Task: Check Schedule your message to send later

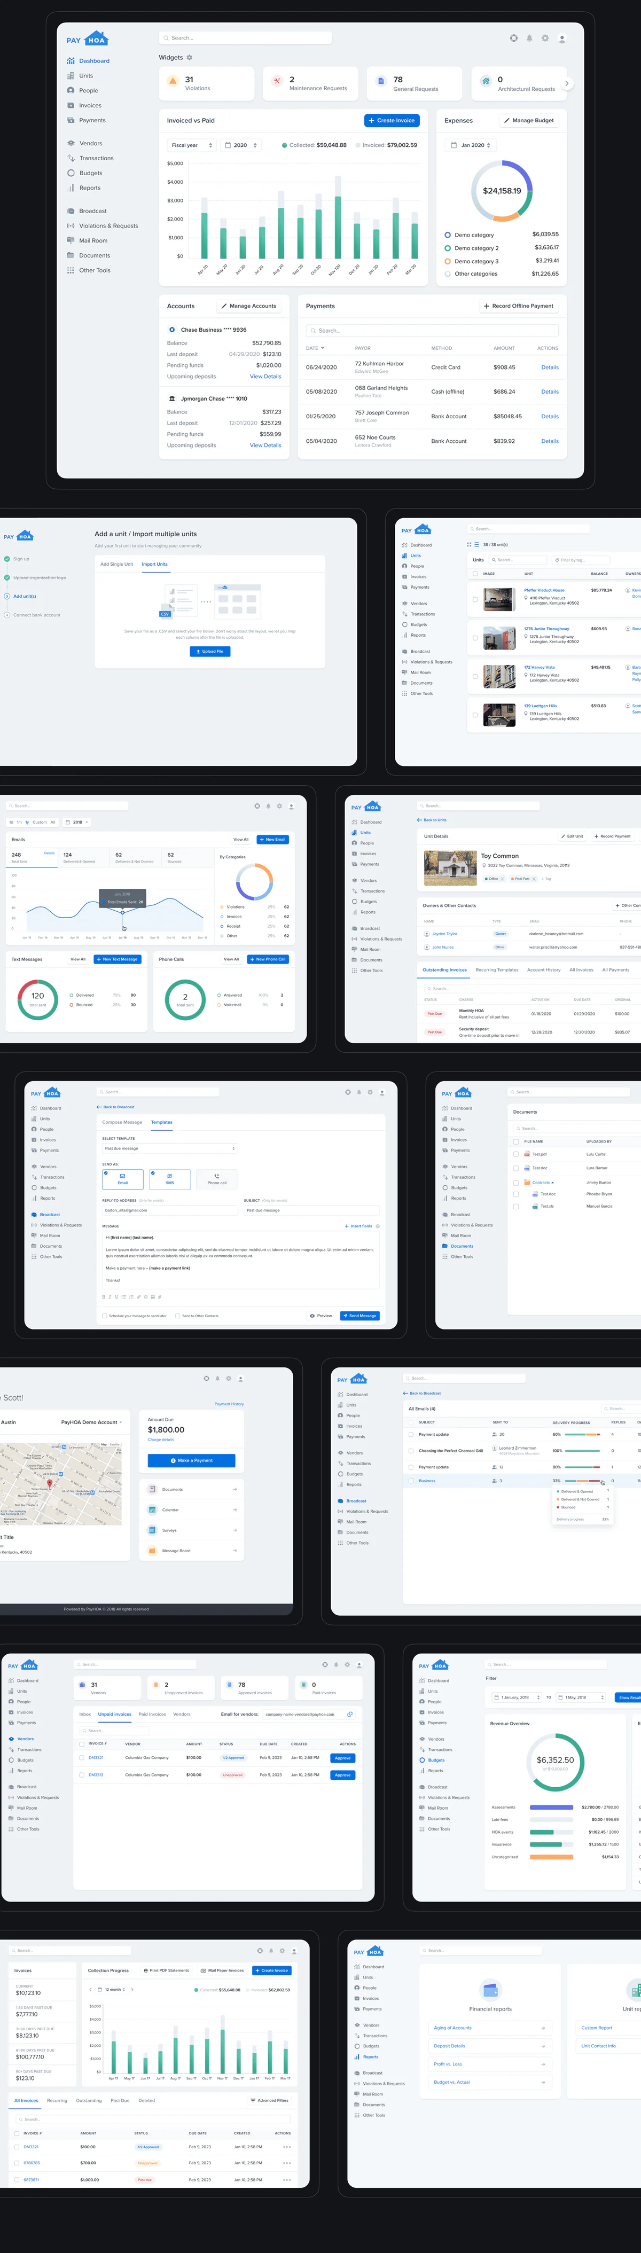Action: (x=105, y=1316)
